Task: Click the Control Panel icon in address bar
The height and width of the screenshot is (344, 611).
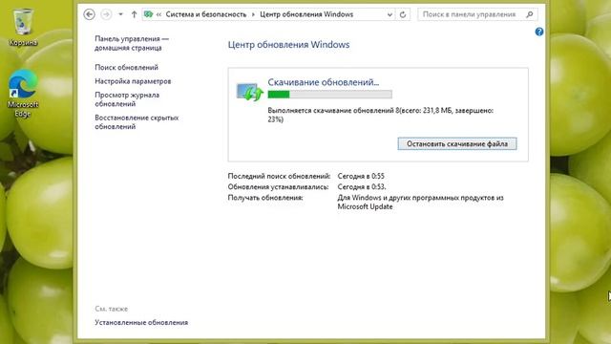Action: tap(149, 14)
